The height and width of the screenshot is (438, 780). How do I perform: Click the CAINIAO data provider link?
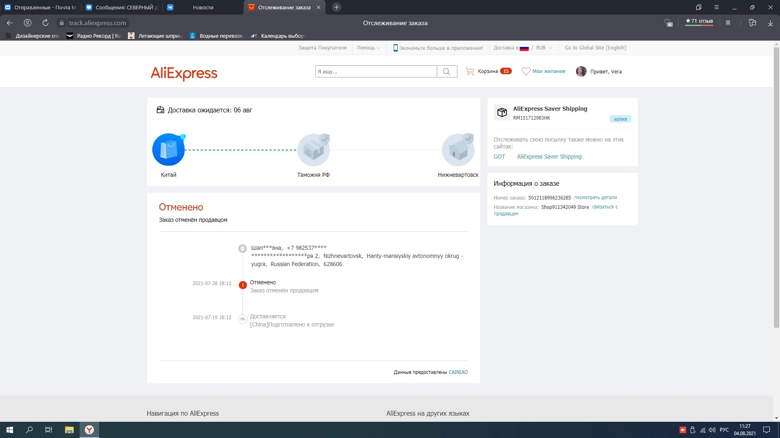(458, 372)
